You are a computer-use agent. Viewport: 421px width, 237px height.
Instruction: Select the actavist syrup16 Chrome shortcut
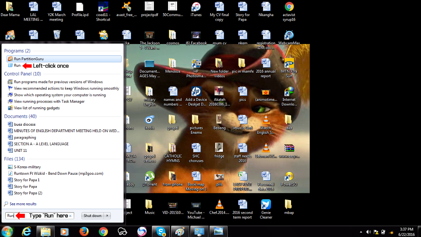[289, 12]
